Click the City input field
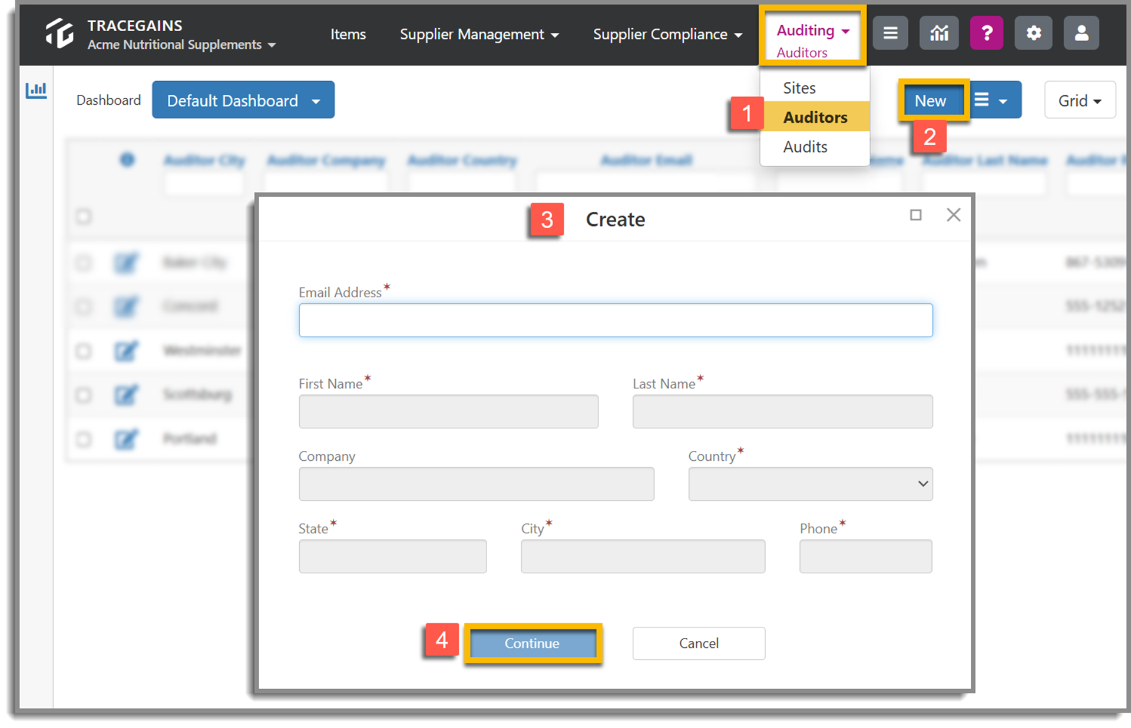The height and width of the screenshot is (728, 1131). [643, 556]
